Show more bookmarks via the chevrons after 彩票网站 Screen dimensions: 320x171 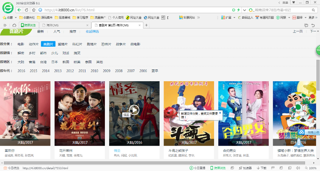198,17
